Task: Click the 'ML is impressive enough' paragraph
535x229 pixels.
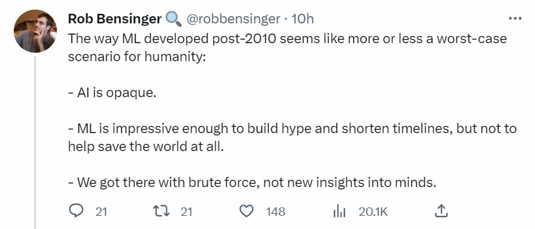Action: point(292,137)
